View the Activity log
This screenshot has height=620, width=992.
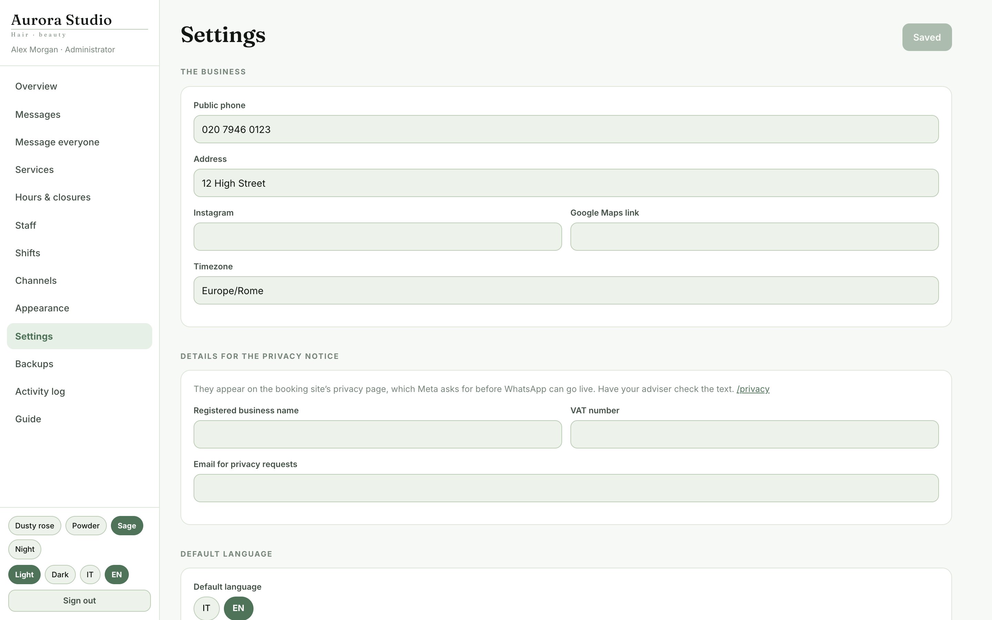tap(79, 392)
